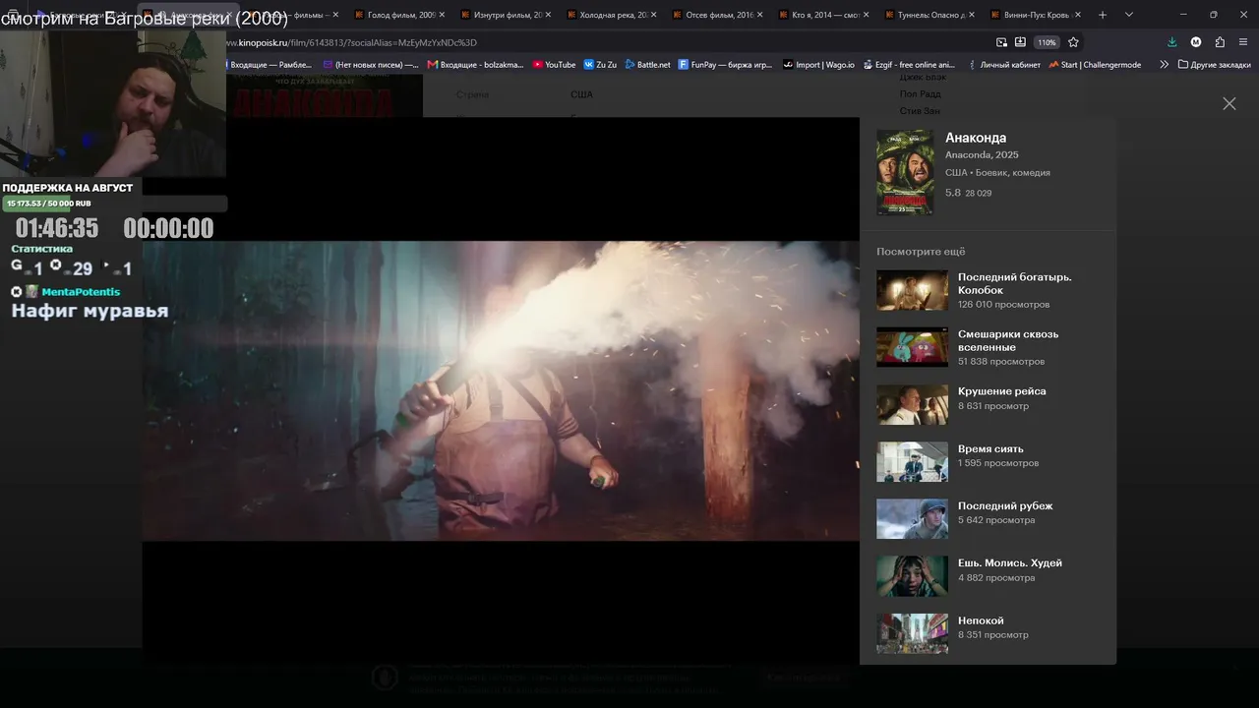1259x708 pixels.
Task: Open the Ezgif free online bookmark
Action: click(909, 65)
